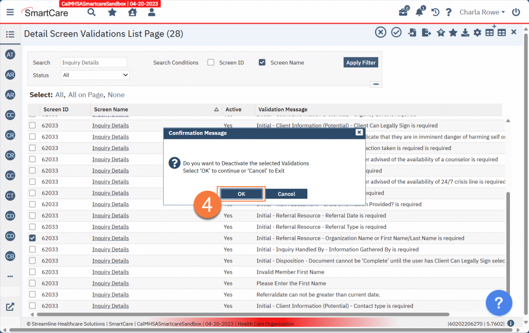The height and width of the screenshot is (333, 529).
Task: Open the help question mark in header
Action: point(448,12)
